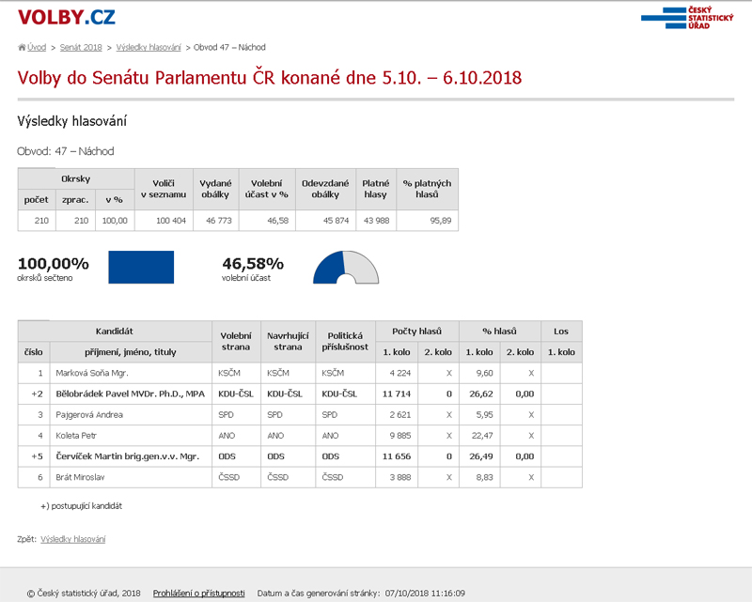Click vote count 9 885 for Koleta
Viewport: 752px width, 602px height.
pos(400,436)
